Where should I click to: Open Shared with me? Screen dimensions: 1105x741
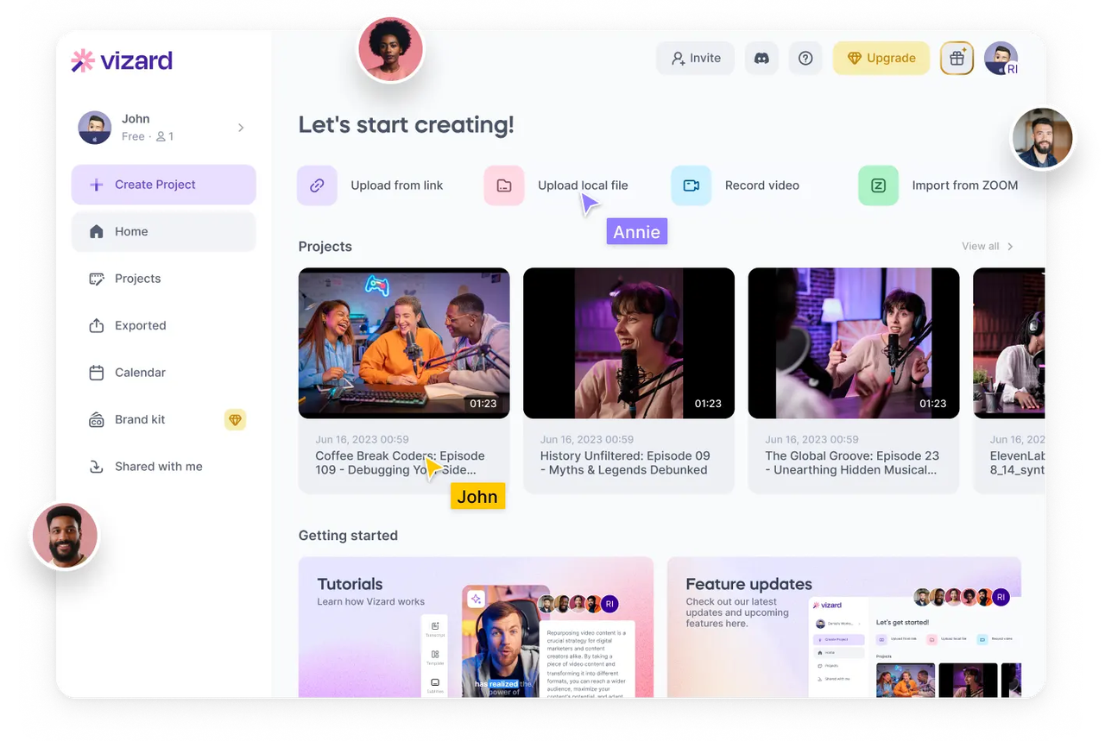pos(158,466)
